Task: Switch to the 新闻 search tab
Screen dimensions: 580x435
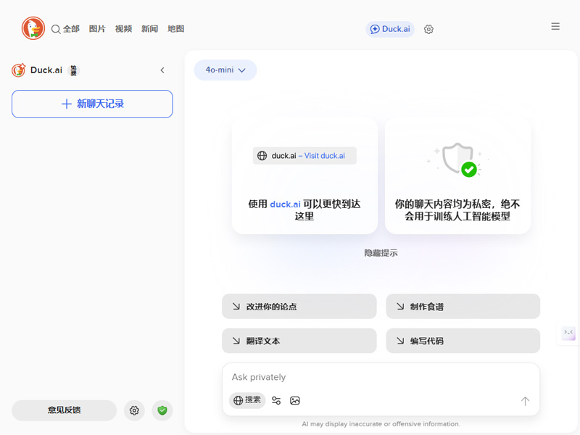Action: click(x=149, y=29)
